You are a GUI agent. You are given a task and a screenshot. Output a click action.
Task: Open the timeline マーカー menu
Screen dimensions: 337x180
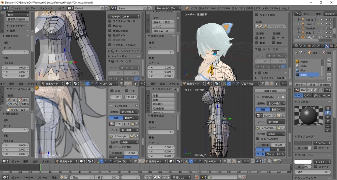point(28,177)
